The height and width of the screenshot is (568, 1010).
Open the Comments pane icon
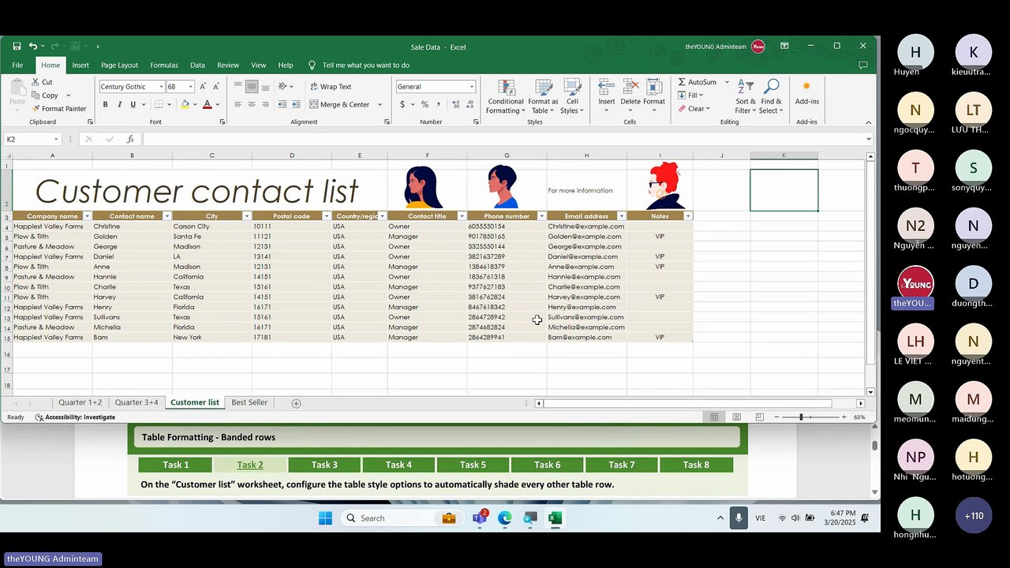862,65
